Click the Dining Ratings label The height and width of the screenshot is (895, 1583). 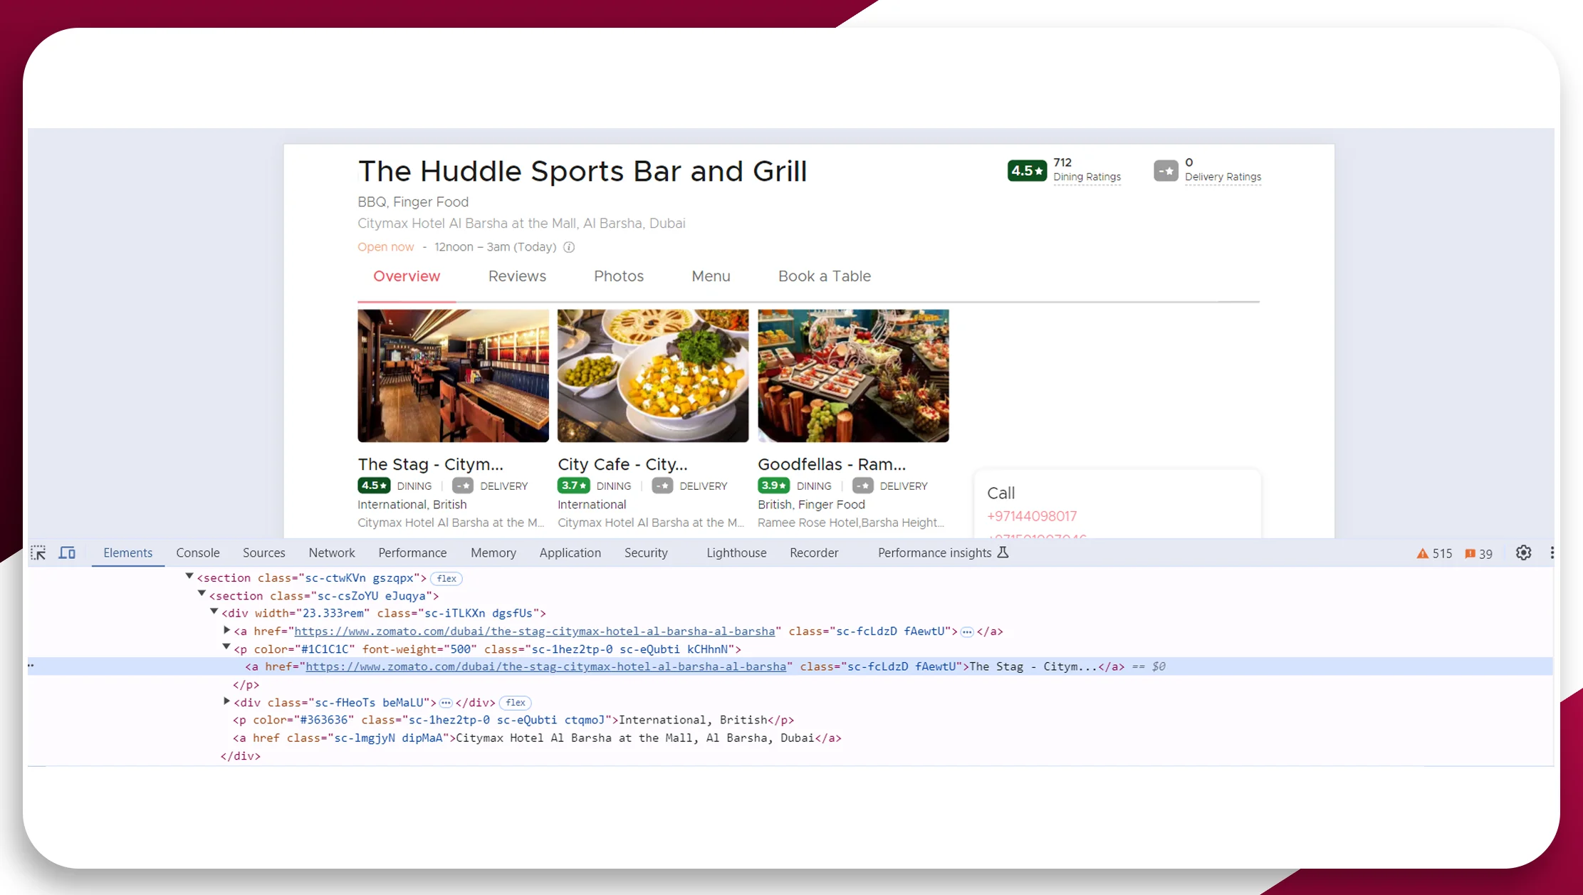(x=1087, y=177)
